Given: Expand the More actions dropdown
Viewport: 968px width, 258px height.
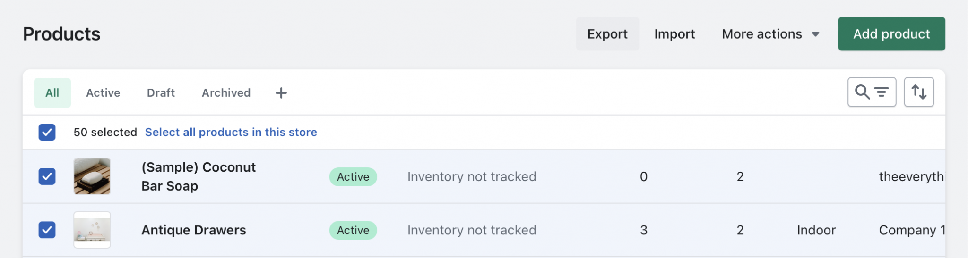Looking at the screenshot, I should [770, 34].
